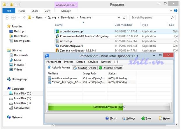Switch to Available Results tab

pyautogui.click(x=110, y=68)
